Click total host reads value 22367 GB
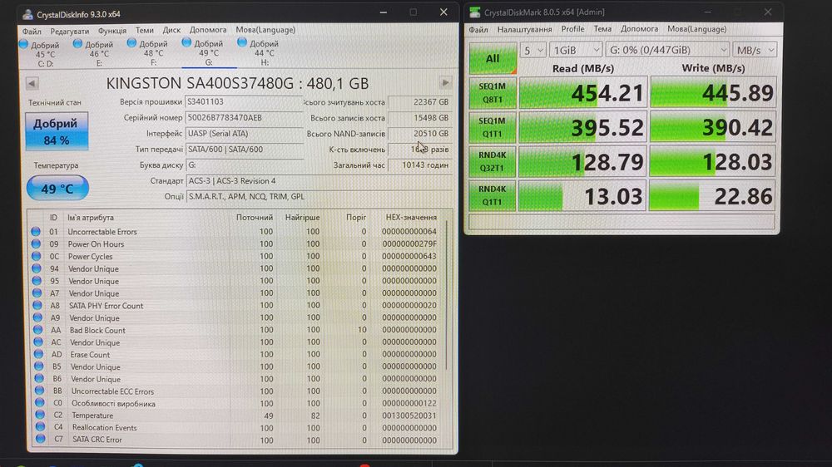 (419, 101)
